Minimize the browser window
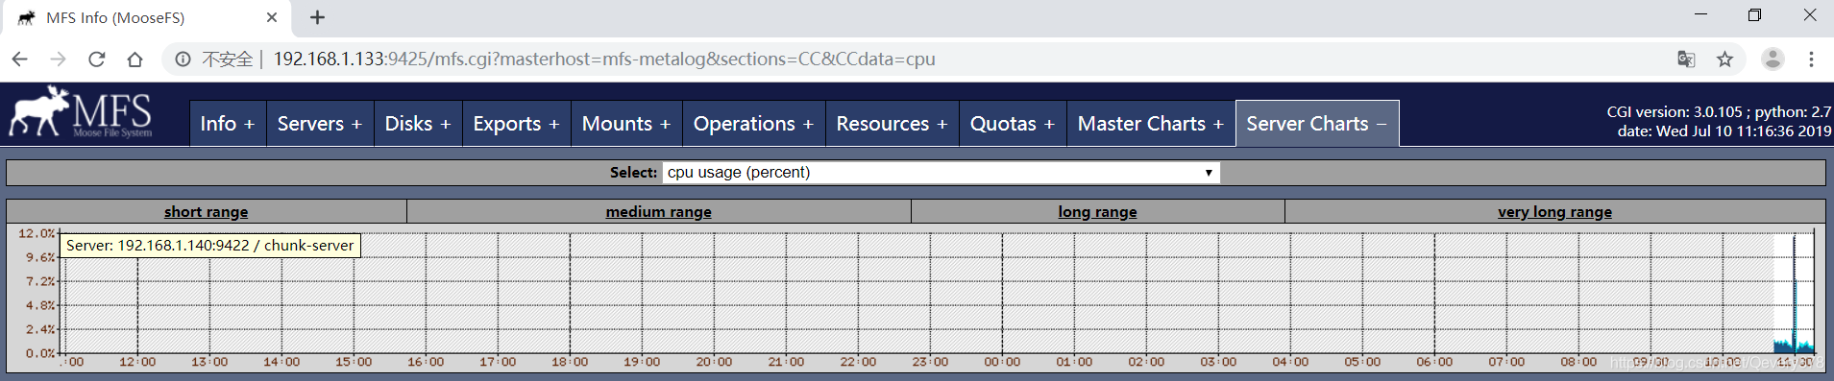This screenshot has width=1834, height=381. 1700,15
